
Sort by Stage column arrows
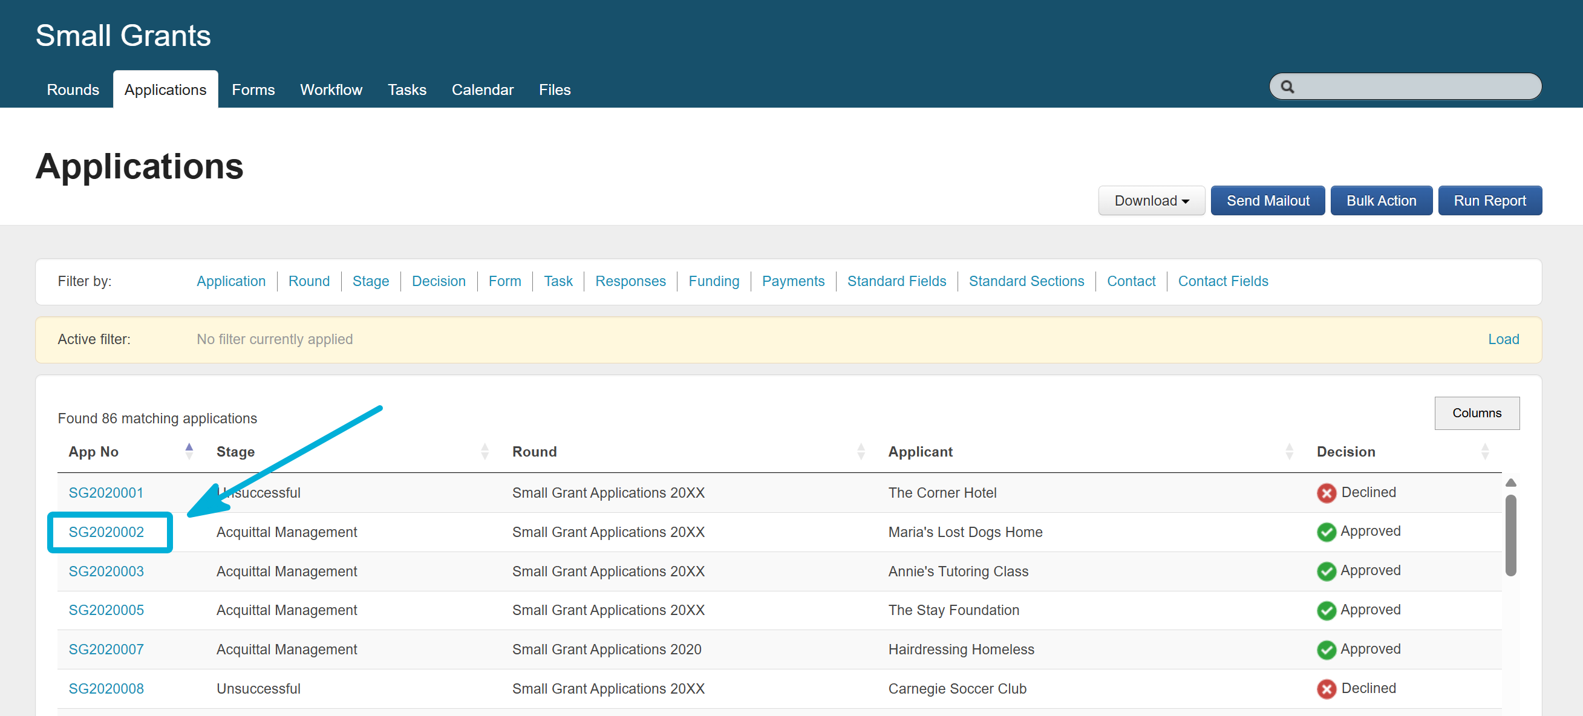pos(485,452)
